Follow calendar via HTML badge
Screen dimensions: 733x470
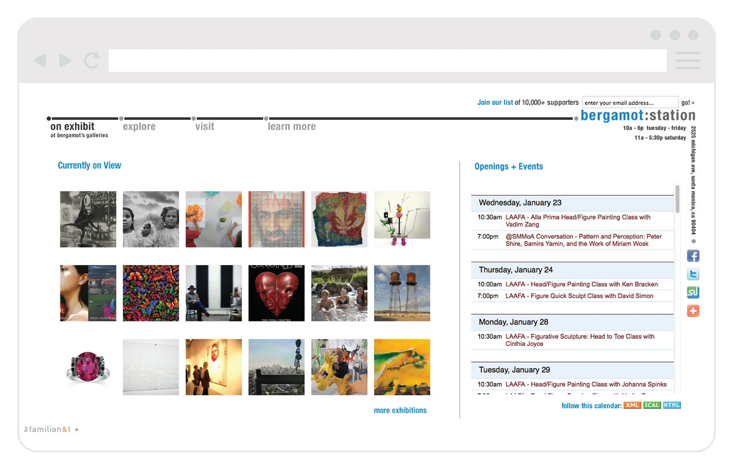672,405
